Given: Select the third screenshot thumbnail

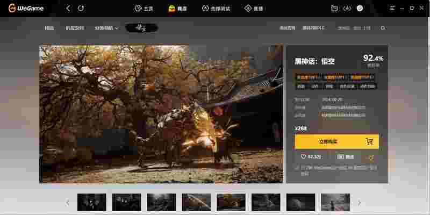Looking at the screenshot, I should tap(162, 203).
